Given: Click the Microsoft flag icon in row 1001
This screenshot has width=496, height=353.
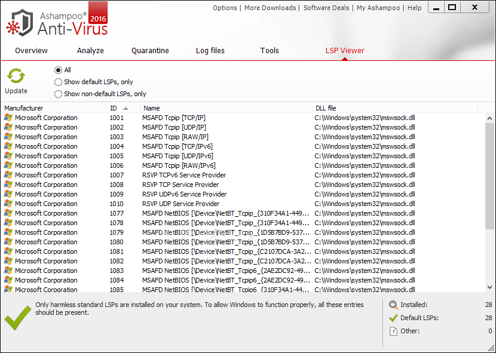Looking at the screenshot, I should [8, 118].
